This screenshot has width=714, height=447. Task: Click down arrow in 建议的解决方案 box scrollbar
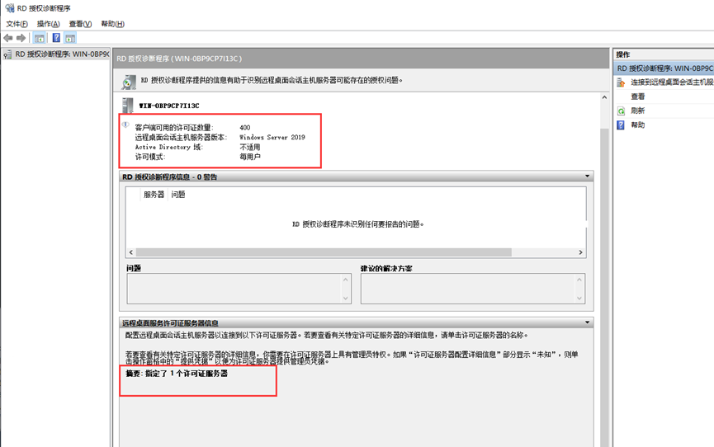(x=579, y=299)
